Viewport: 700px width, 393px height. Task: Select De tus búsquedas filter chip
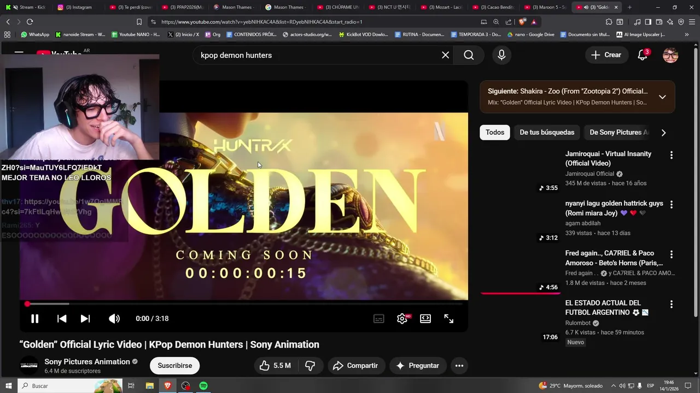coord(547,133)
